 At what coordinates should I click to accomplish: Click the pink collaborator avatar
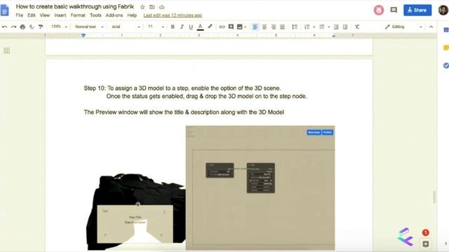(x=379, y=10)
